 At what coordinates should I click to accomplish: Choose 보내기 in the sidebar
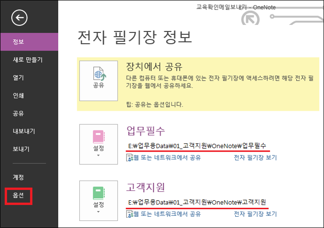(21, 149)
